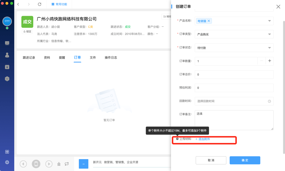Expand the 产品名称 dropdown
The height and width of the screenshot is (171, 285).
(269, 21)
